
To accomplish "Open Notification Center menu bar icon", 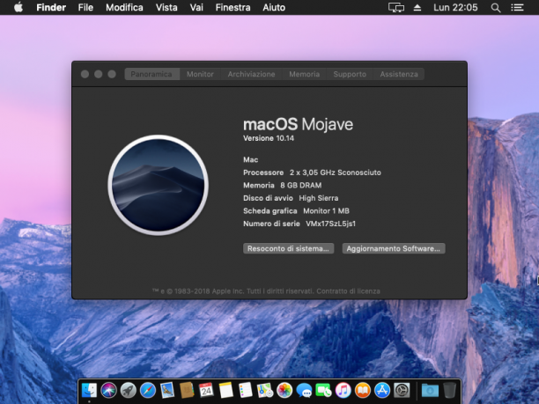I will 517,8.
